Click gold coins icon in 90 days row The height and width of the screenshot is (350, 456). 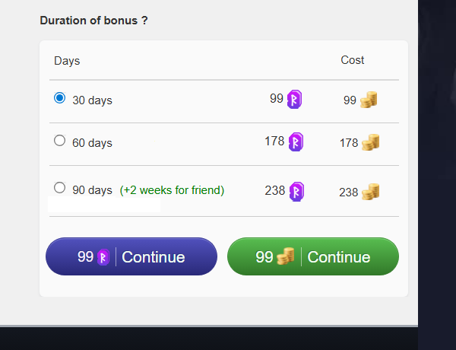pos(371,192)
